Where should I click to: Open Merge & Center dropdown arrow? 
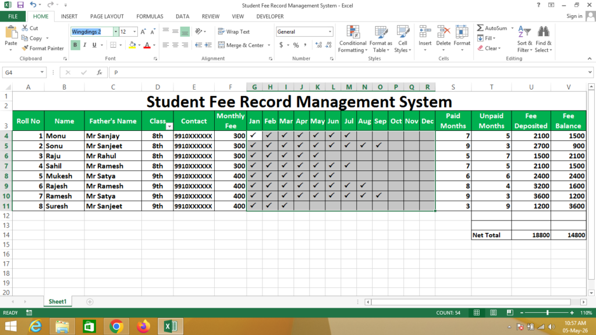coord(269,45)
